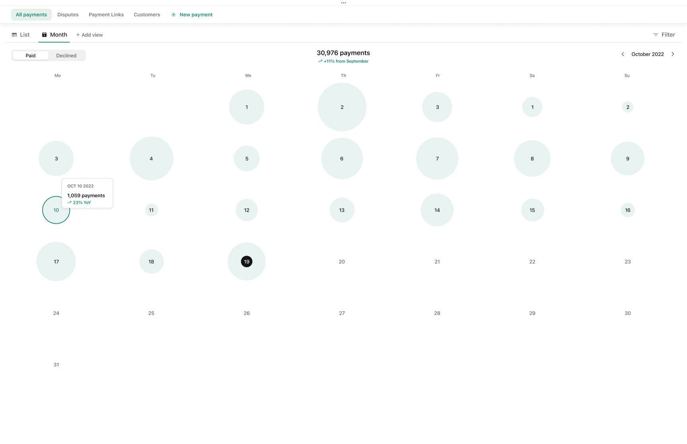Select today's date, October 19
687x444 pixels.
coord(246,262)
